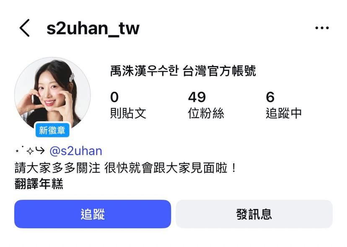Open the three-dot more options menu
The image size is (347, 247).
coord(322,28)
